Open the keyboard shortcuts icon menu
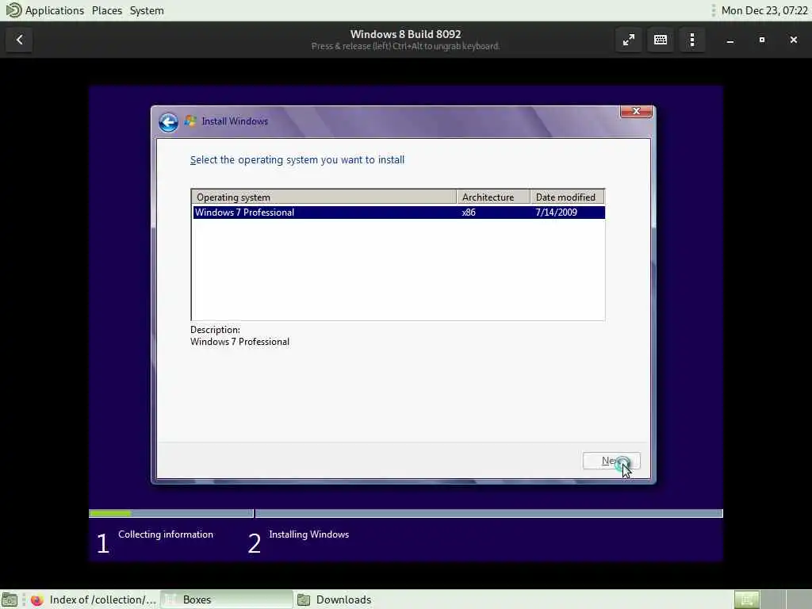This screenshot has height=609, width=812. (661, 40)
